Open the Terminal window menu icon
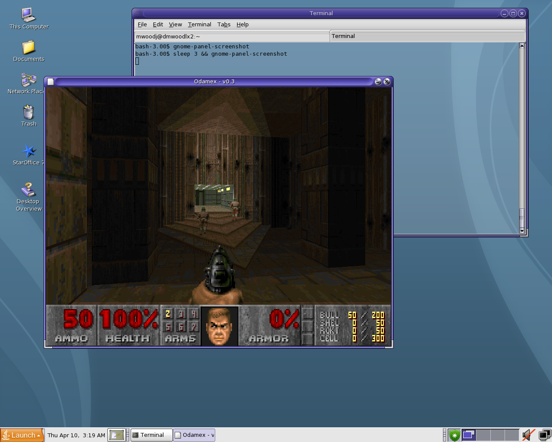 click(138, 13)
